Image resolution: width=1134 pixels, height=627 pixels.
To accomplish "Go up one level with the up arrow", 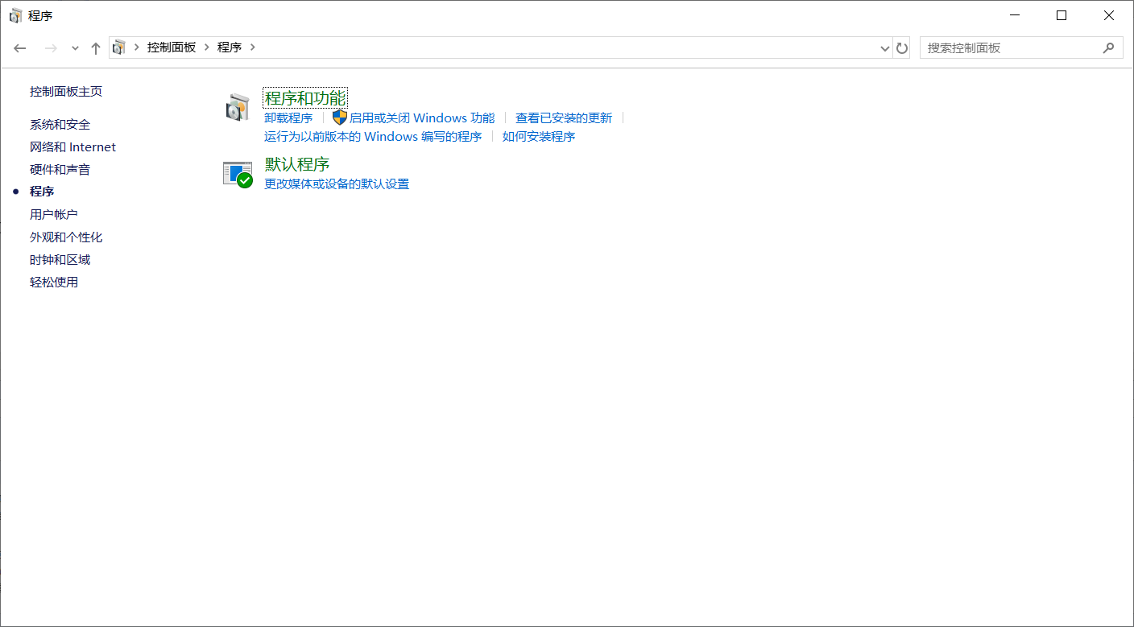I will coord(95,48).
